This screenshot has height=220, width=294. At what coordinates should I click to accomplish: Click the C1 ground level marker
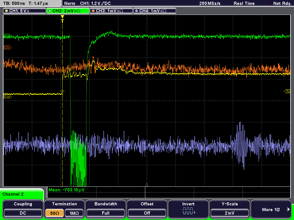coord(8,96)
